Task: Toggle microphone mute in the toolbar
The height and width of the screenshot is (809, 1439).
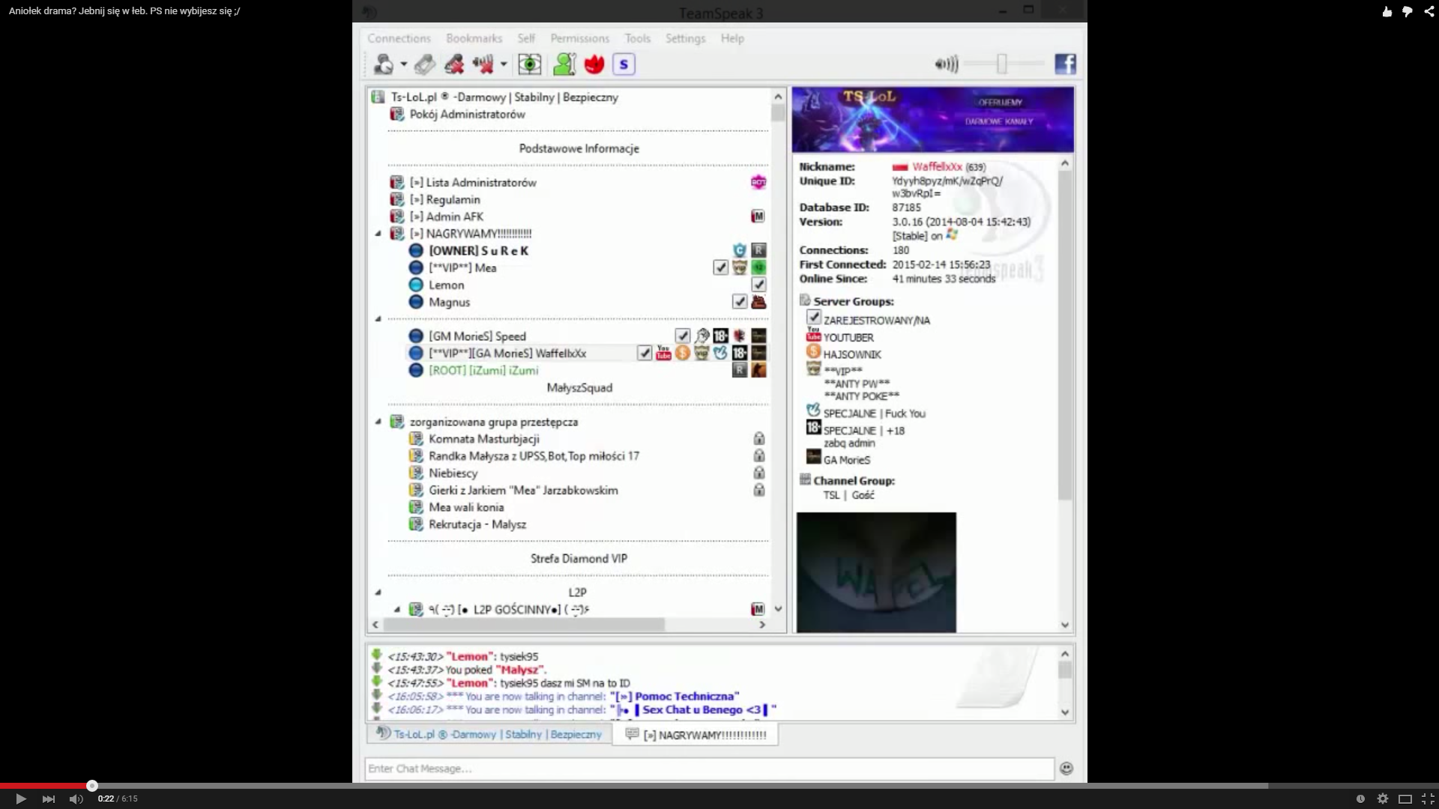Action: click(454, 64)
